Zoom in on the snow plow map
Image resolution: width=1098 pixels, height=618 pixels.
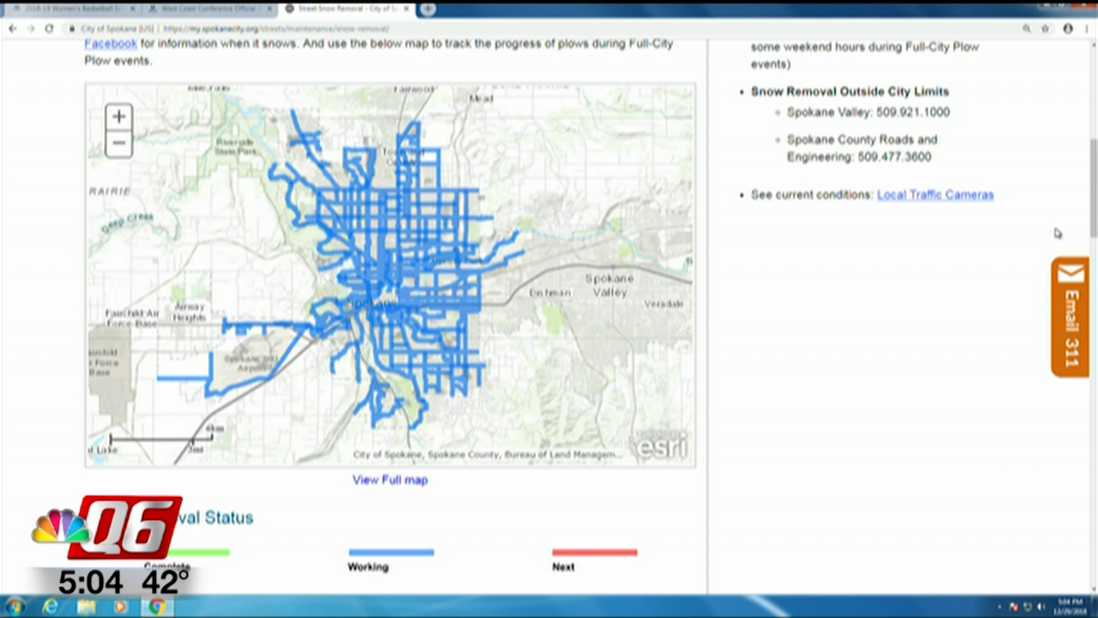coord(118,117)
